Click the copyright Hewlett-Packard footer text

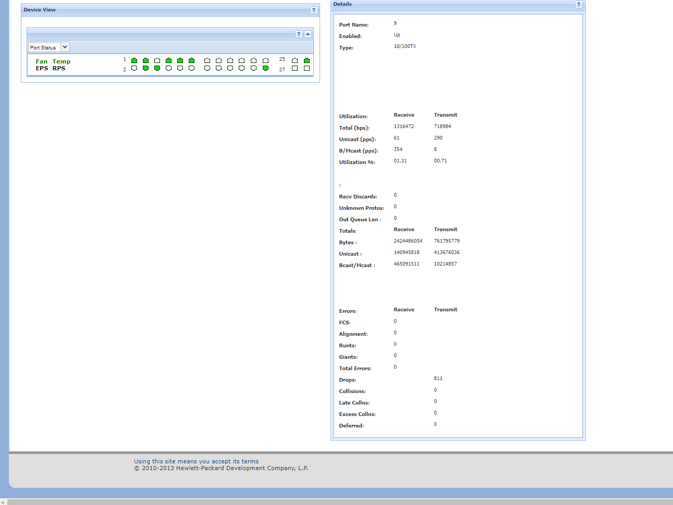click(x=221, y=468)
